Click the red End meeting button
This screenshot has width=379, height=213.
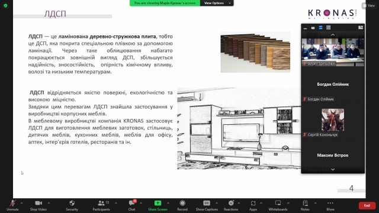click(x=367, y=205)
